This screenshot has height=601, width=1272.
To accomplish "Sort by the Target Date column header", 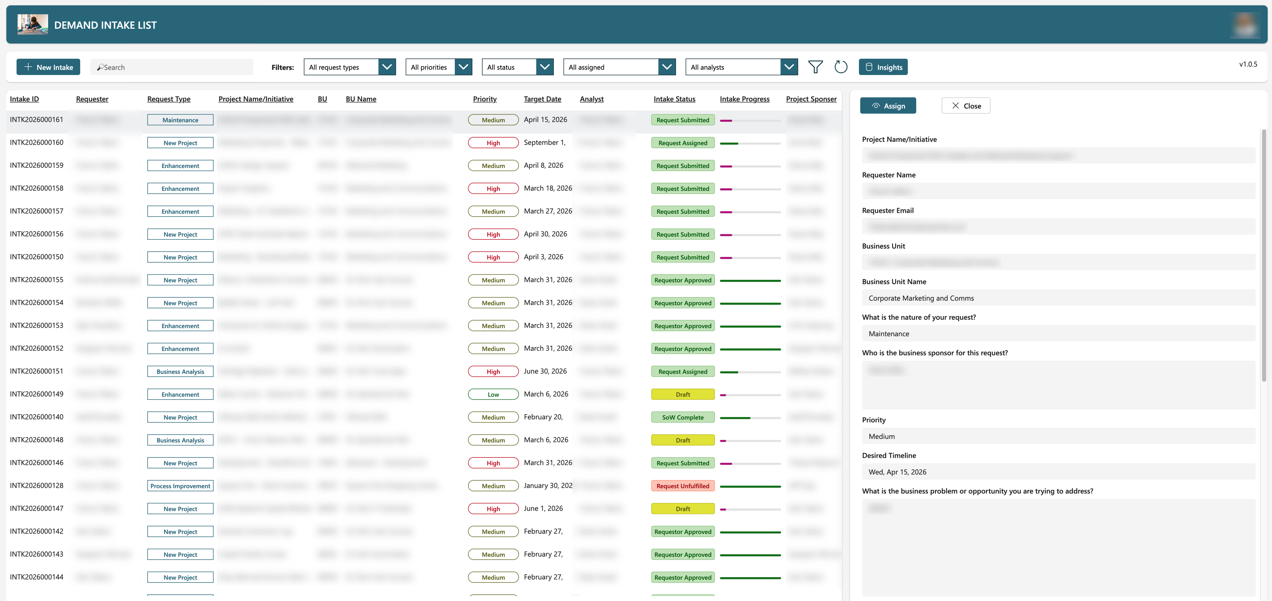I will tap(542, 99).
